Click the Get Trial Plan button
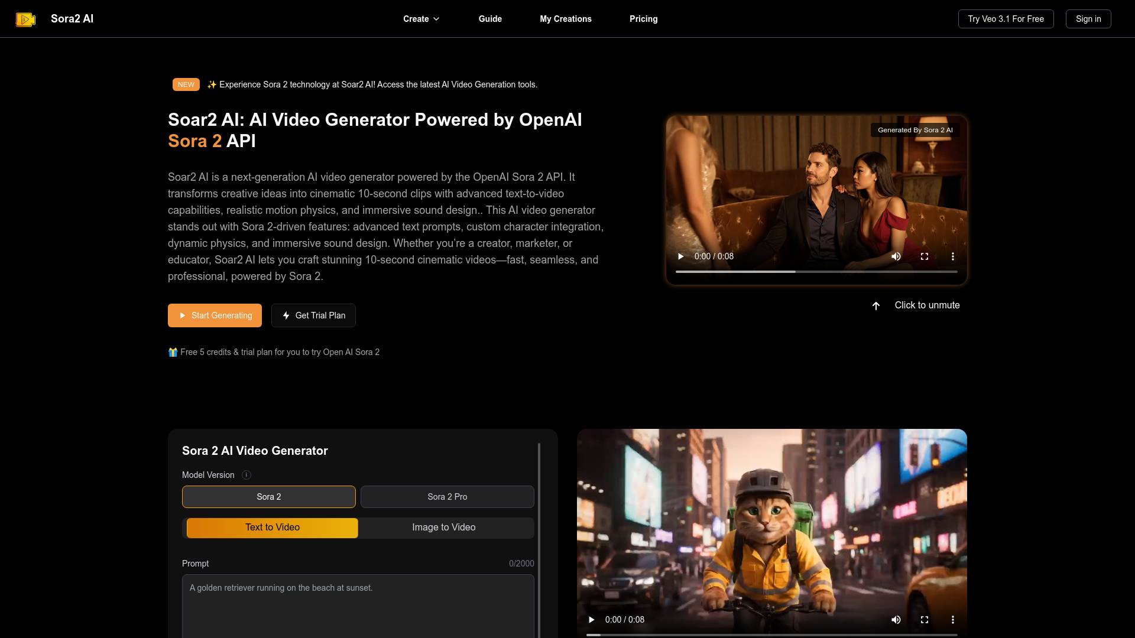1135x638 pixels. 313,315
